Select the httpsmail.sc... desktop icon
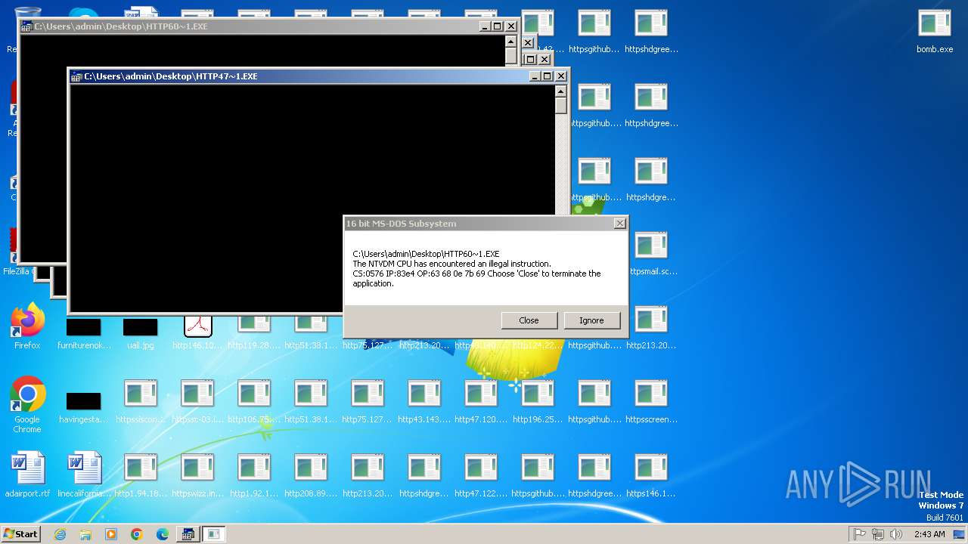This screenshot has width=968, height=544. click(651, 253)
